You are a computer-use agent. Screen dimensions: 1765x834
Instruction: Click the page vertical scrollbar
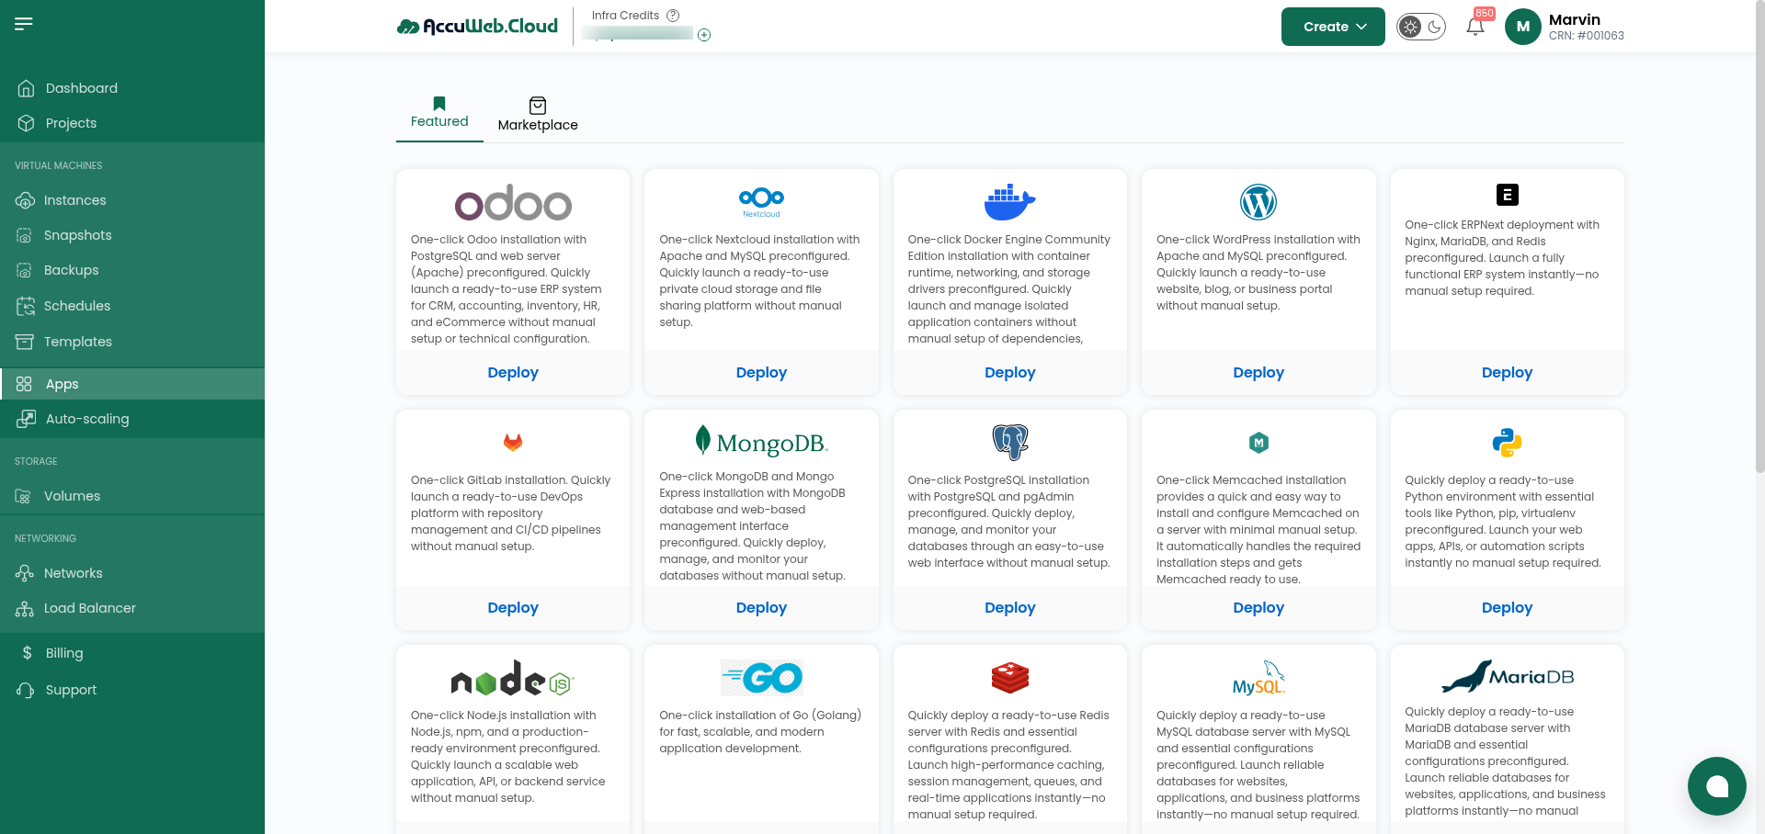click(1759, 239)
